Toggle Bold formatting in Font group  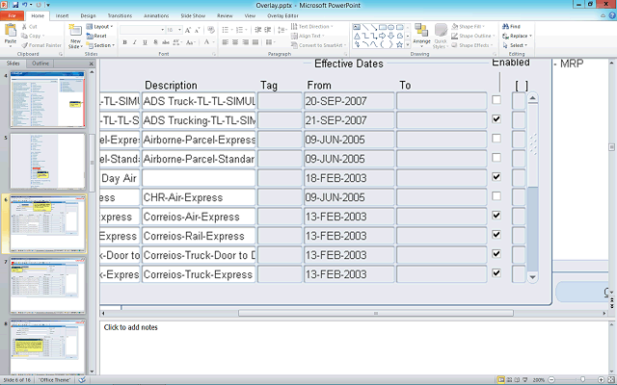coord(125,43)
